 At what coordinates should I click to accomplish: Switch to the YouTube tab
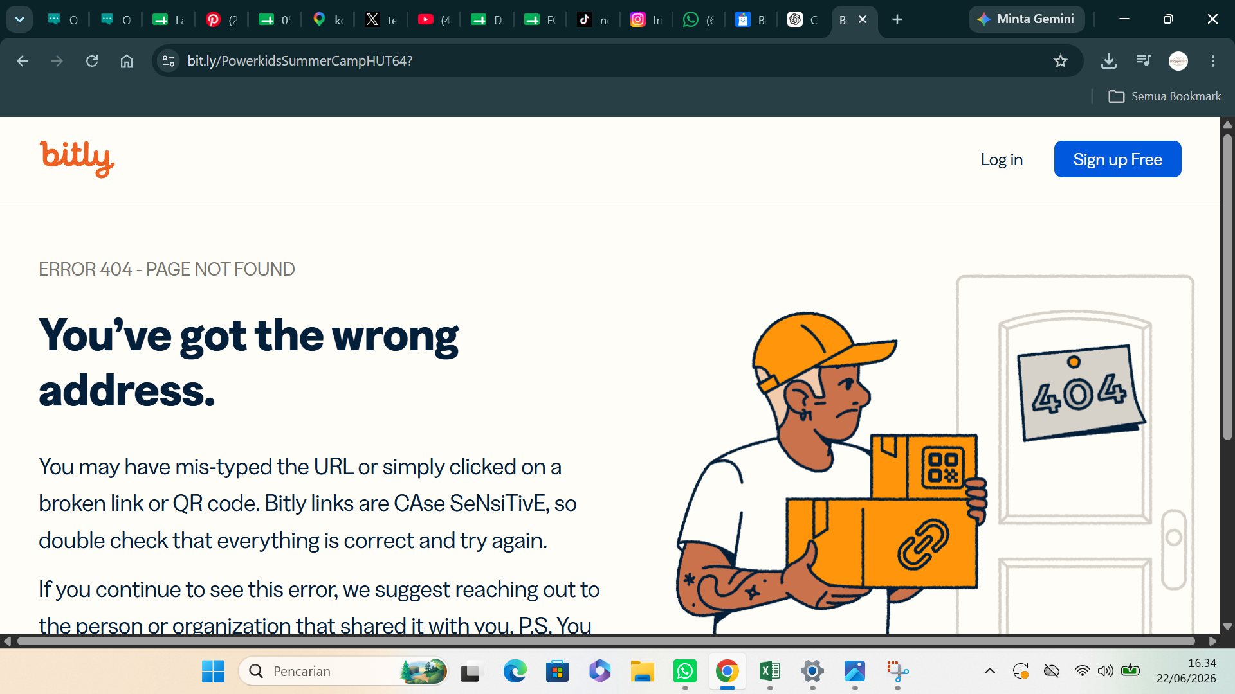tap(434, 20)
